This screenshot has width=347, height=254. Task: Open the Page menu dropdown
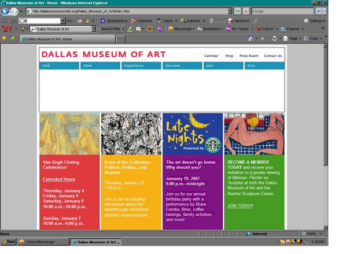tap(301, 39)
